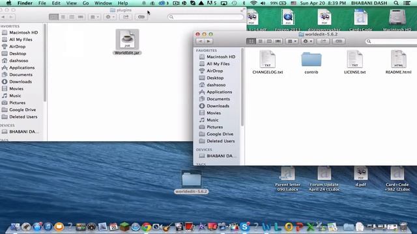Viewport: 417px width, 234px height.
Task: Click the edit tags button in worldedit-5.6.2 window
Action: coord(339,42)
